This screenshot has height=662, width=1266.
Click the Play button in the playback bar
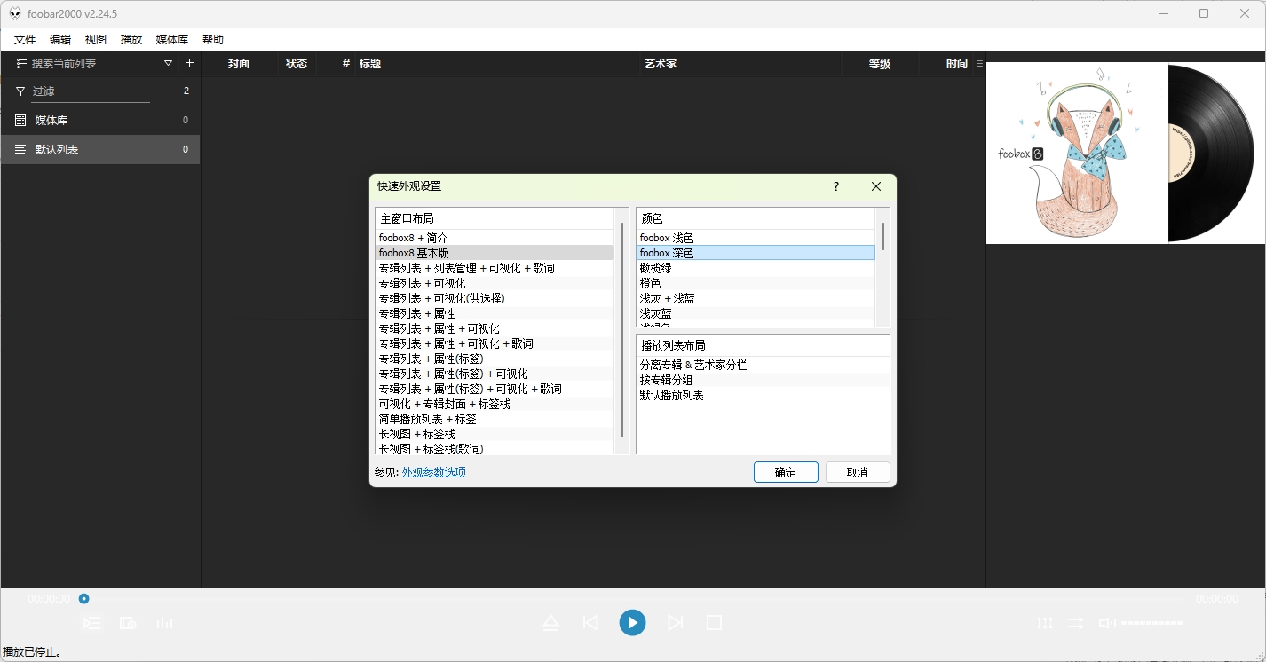click(632, 623)
